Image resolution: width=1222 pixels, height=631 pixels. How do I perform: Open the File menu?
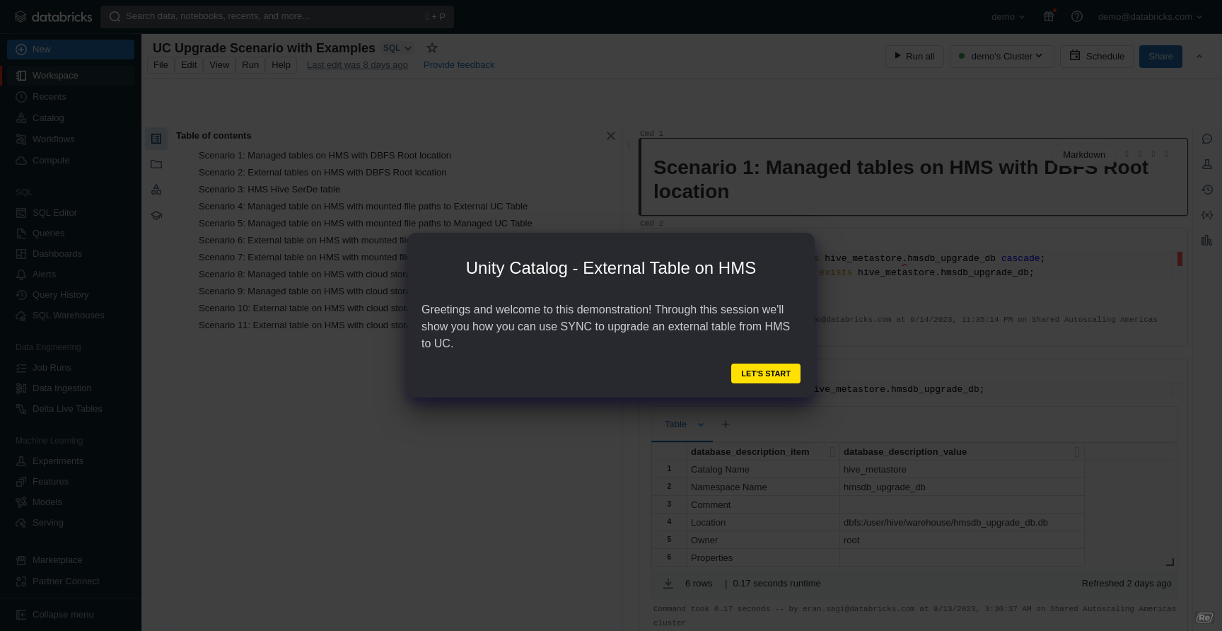click(x=161, y=65)
